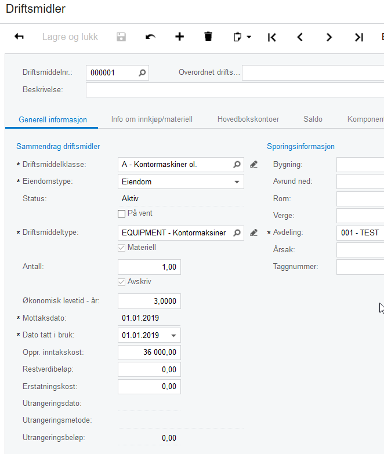Edit Driftsmiddeltype with pencil icon
The height and width of the screenshot is (454, 384).
253,233
